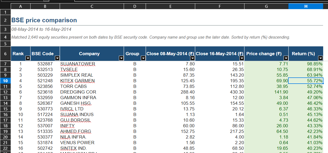Click the Company header cell
This screenshot has width=328, height=153.
[92, 54]
